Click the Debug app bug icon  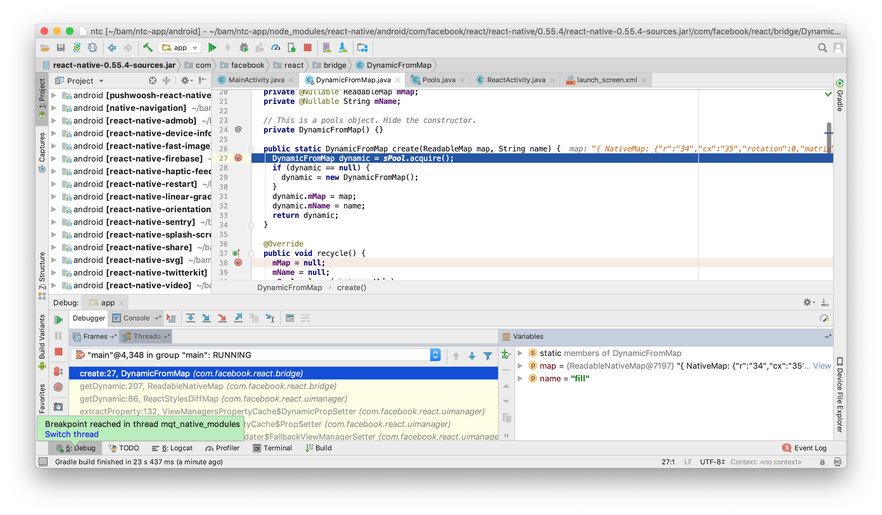pos(244,48)
